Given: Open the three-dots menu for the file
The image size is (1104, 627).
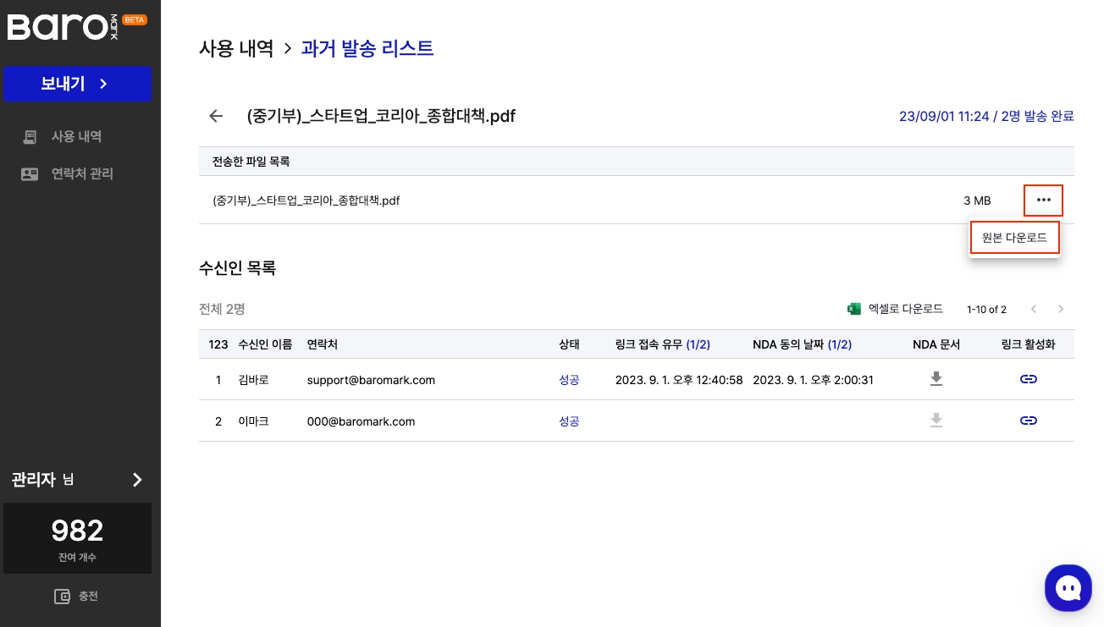Looking at the screenshot, I should point(1043,201).
